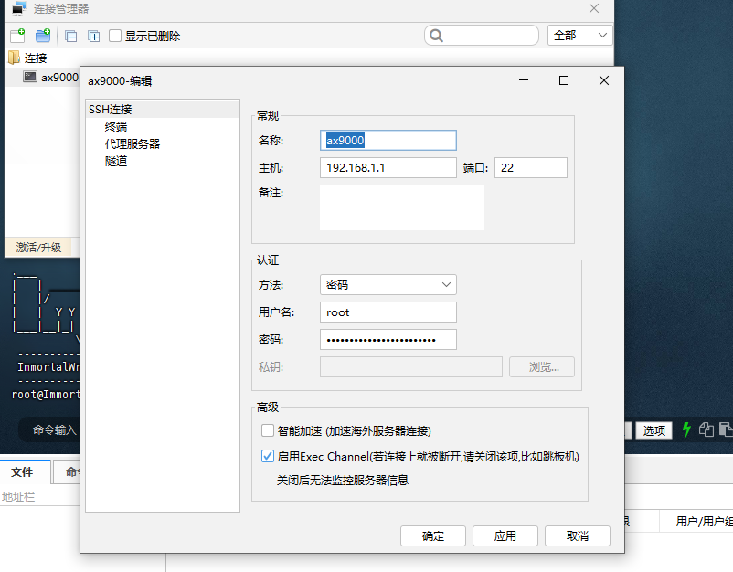Select 终端 in the SSH settings list
Viewport: 733px width, 572px height.
114,126
